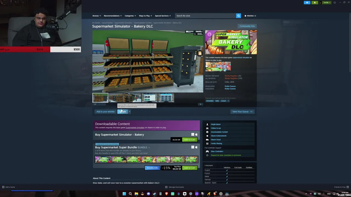Image resolution: width=351 pixels, height=197 pixels.
Task: Click the Ignore button
Action: point(123,111)
